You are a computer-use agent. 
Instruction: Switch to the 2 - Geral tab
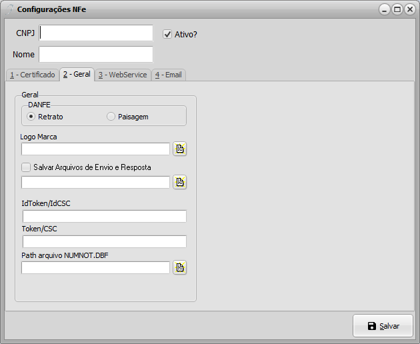pyautogui.click(x=77, y=74)
